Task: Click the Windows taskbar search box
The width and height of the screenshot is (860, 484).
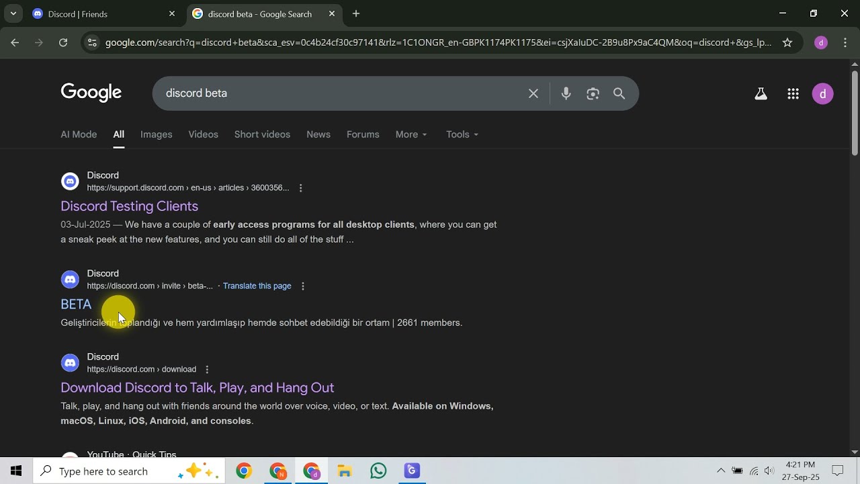Action: click(129, 471)
